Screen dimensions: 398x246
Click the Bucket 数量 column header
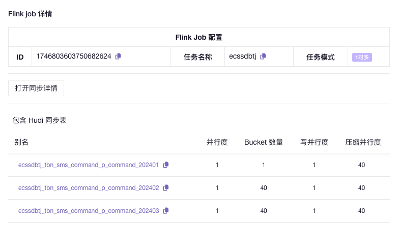tap(264, 143)
